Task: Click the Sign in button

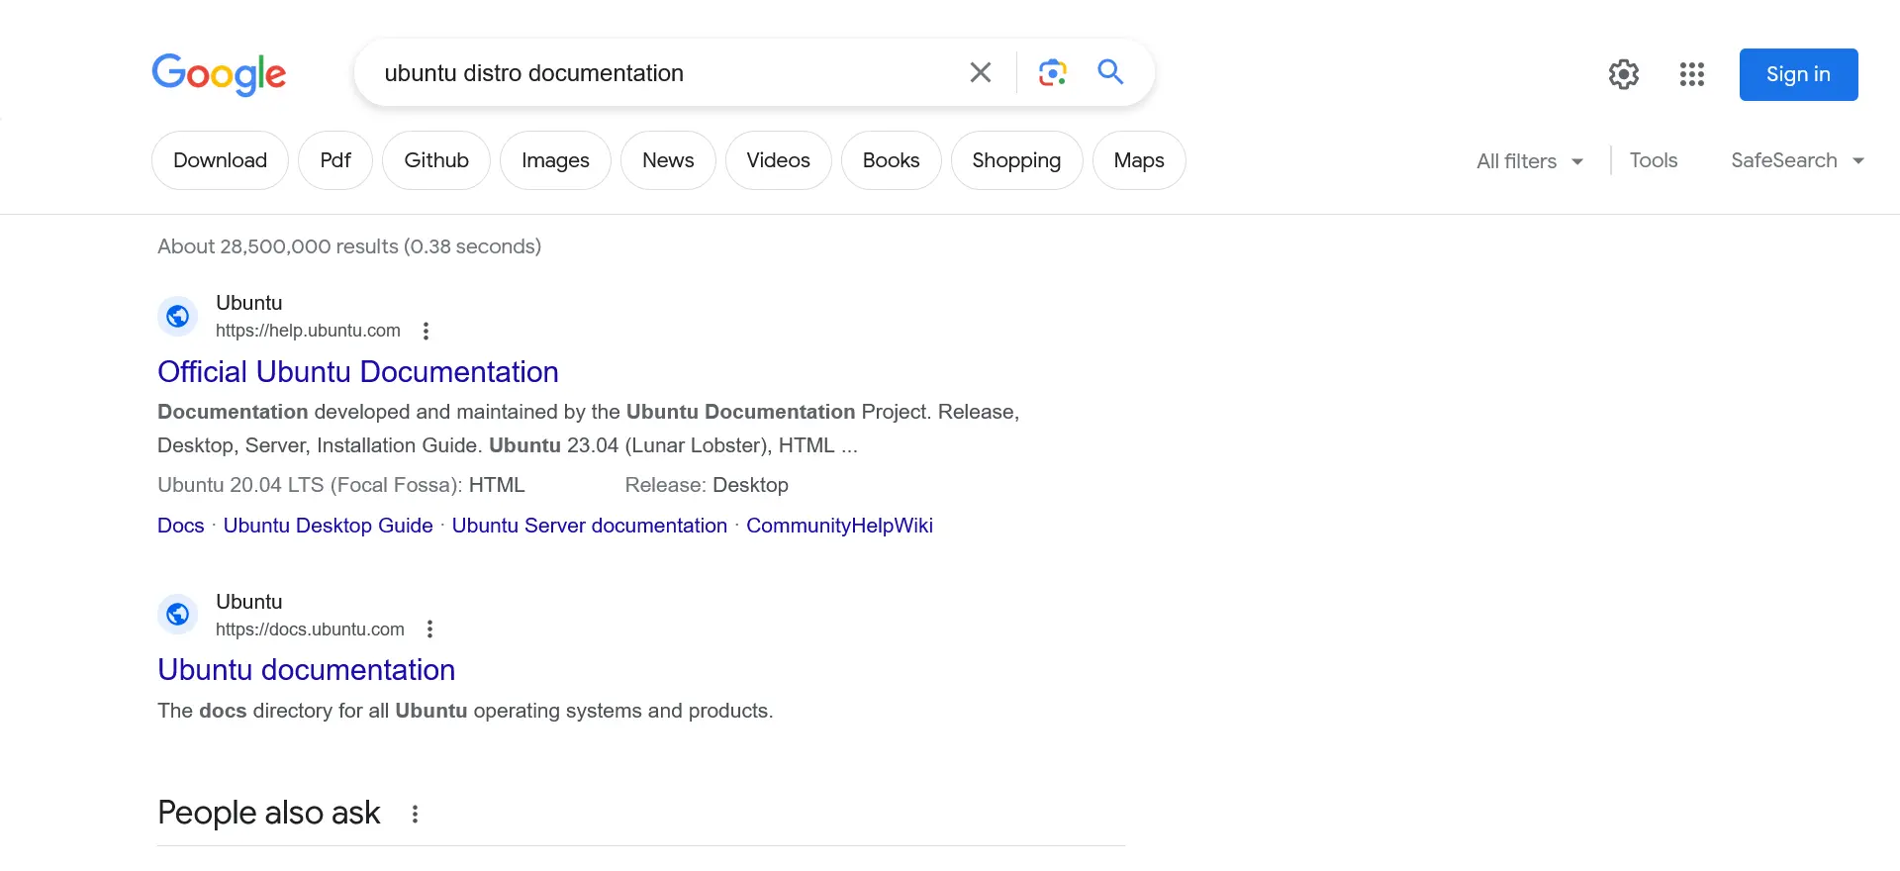Action: pyautogui.click(x=1798, y=74)
